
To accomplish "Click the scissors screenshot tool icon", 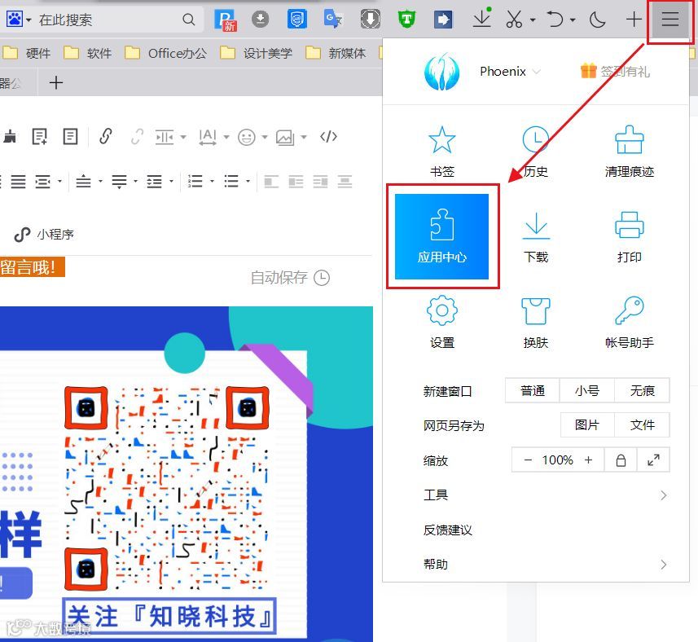I will pos(514,20).
